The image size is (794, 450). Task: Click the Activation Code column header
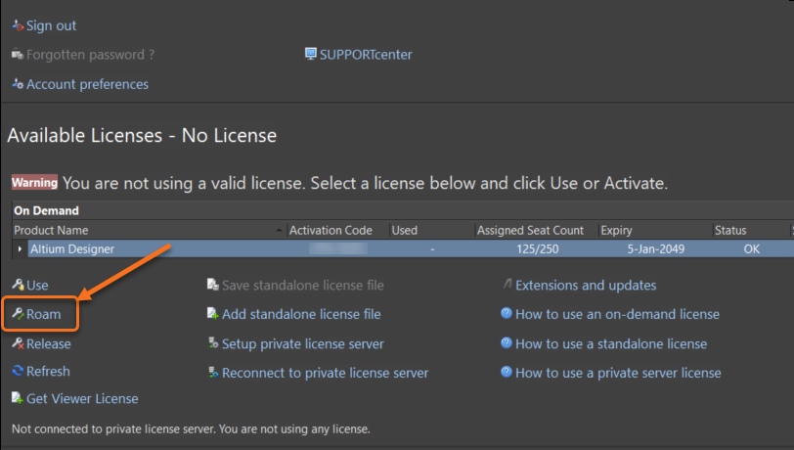click(x=331, y=230)
